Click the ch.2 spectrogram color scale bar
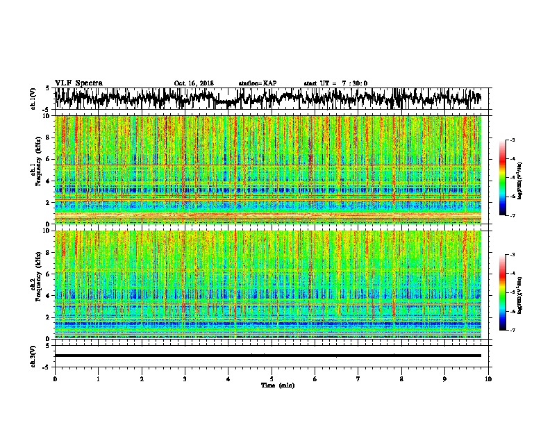 502,292
